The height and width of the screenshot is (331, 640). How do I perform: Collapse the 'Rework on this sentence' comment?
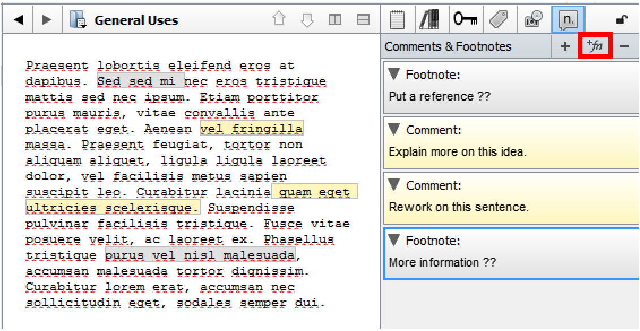tap(394, 185)
